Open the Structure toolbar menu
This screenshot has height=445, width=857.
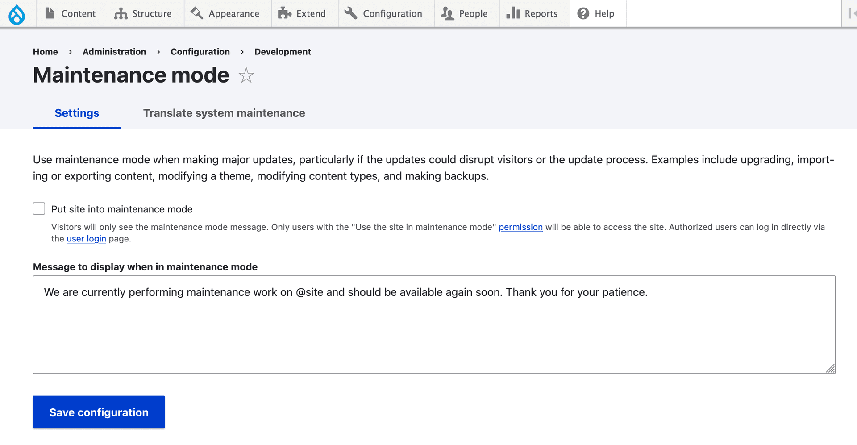point(143,14)
